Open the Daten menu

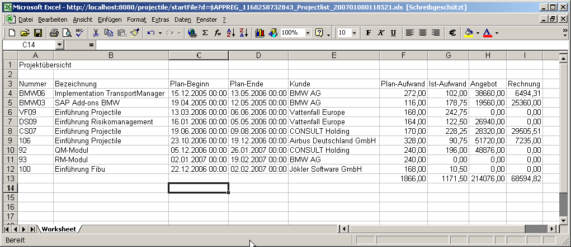182,20
